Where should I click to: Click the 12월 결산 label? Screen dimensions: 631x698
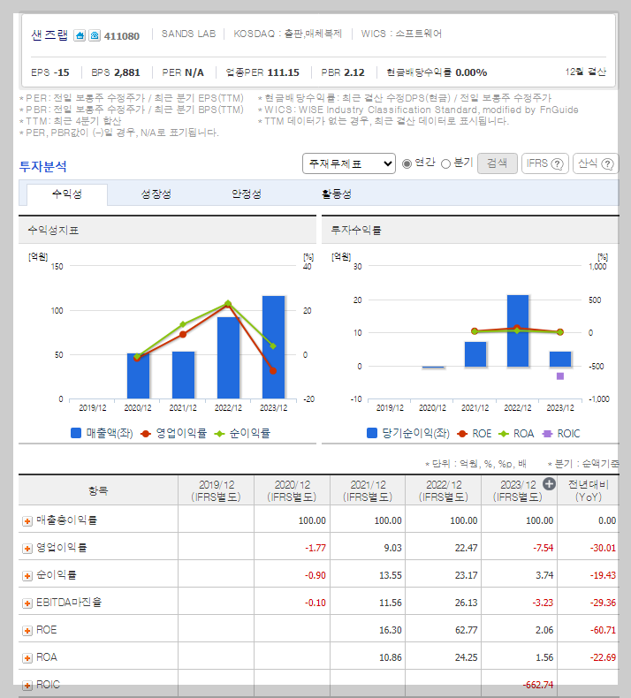pyautogui.click(x=586, y=72)
